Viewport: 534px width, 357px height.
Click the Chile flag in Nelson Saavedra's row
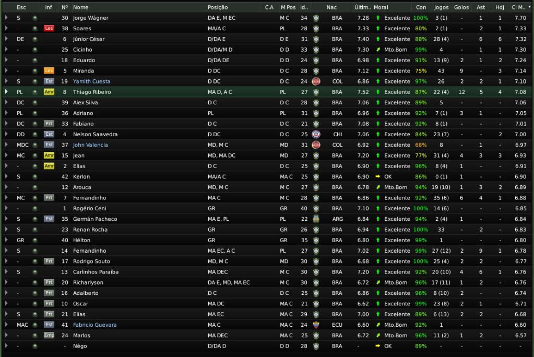pyautogui.click(x=316, y=134)
